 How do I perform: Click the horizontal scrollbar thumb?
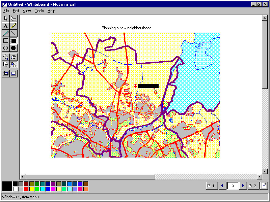point(90,176)
